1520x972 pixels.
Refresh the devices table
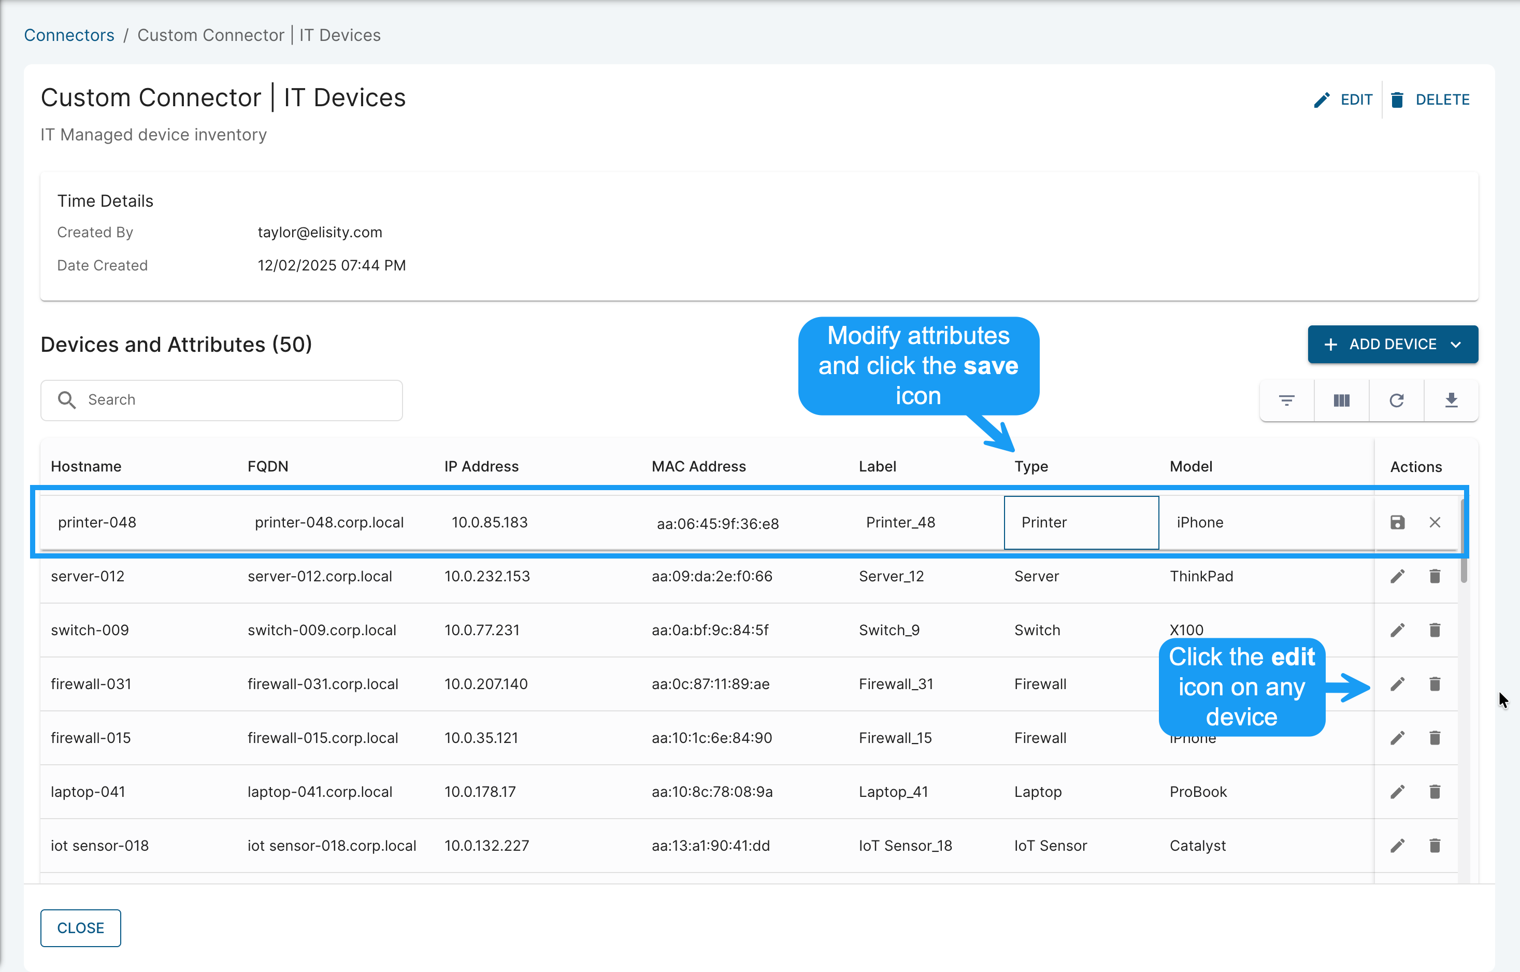[x=1396, y=400]
